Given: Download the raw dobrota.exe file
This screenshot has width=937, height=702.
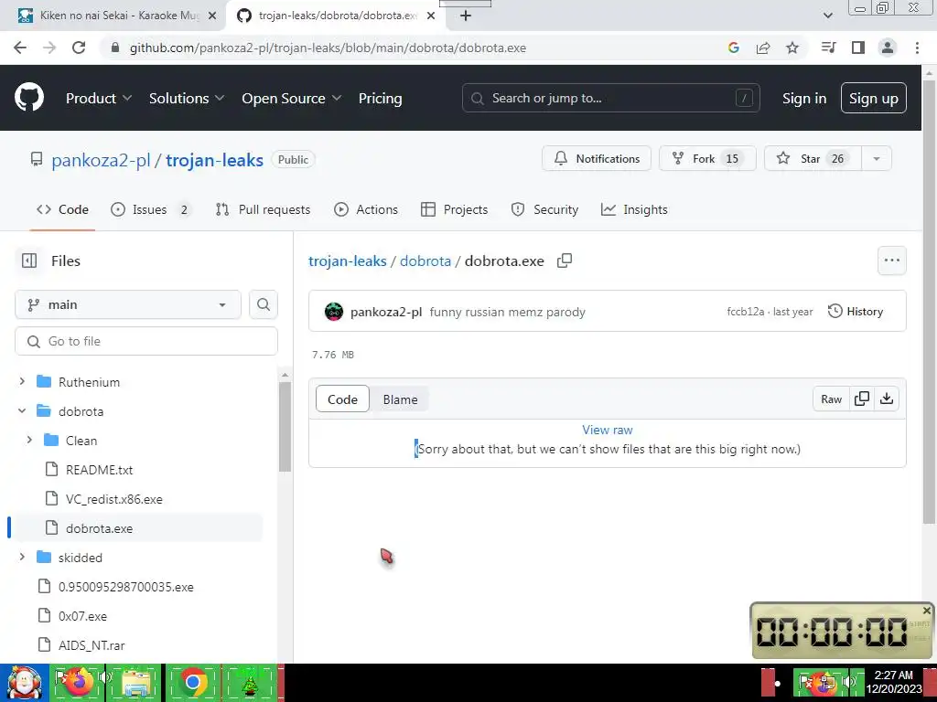Looking at the screenshot, I should (x=887, y=399).
